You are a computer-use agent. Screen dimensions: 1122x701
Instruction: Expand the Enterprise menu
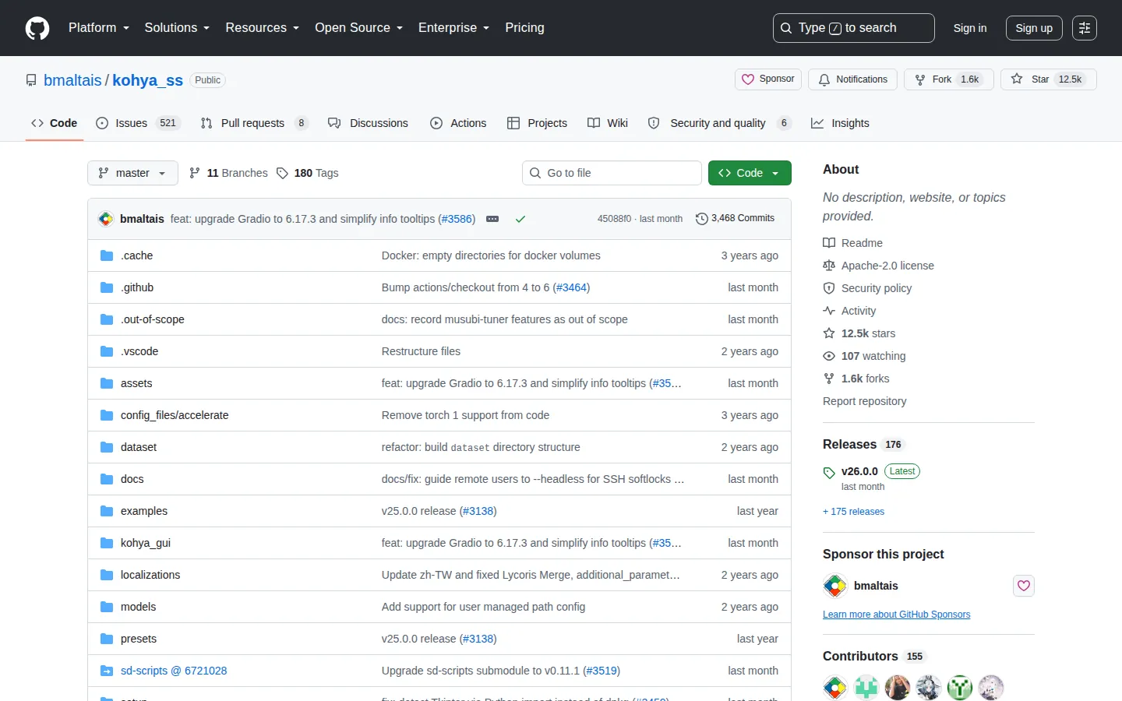(454, 28)
